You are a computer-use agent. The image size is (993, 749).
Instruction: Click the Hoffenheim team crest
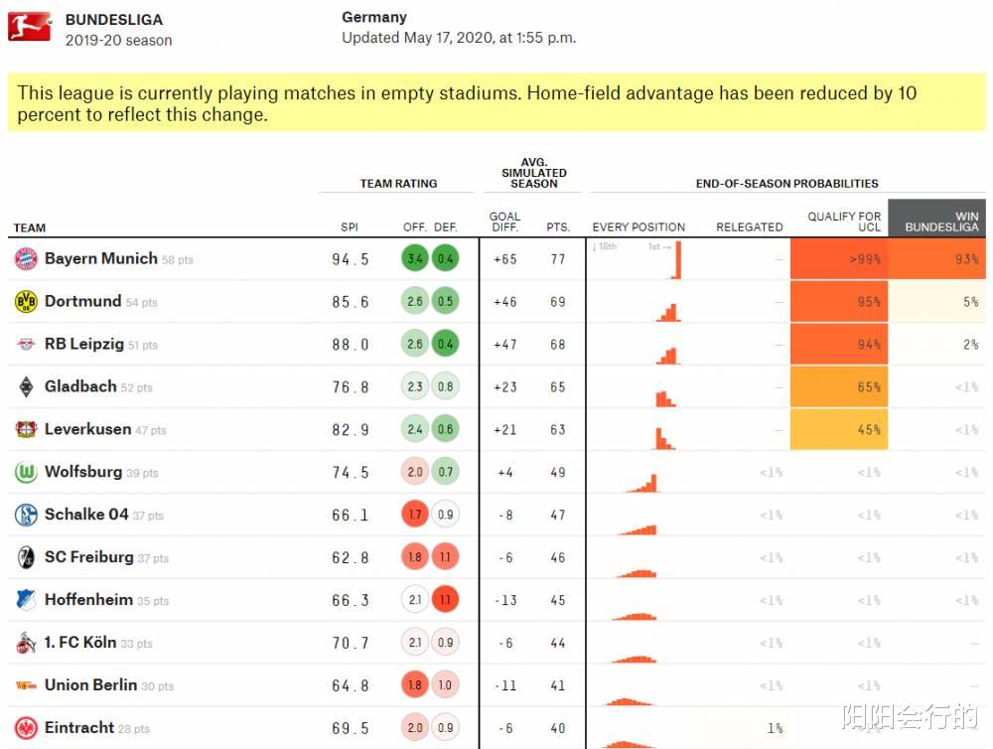tap(26, 600)
